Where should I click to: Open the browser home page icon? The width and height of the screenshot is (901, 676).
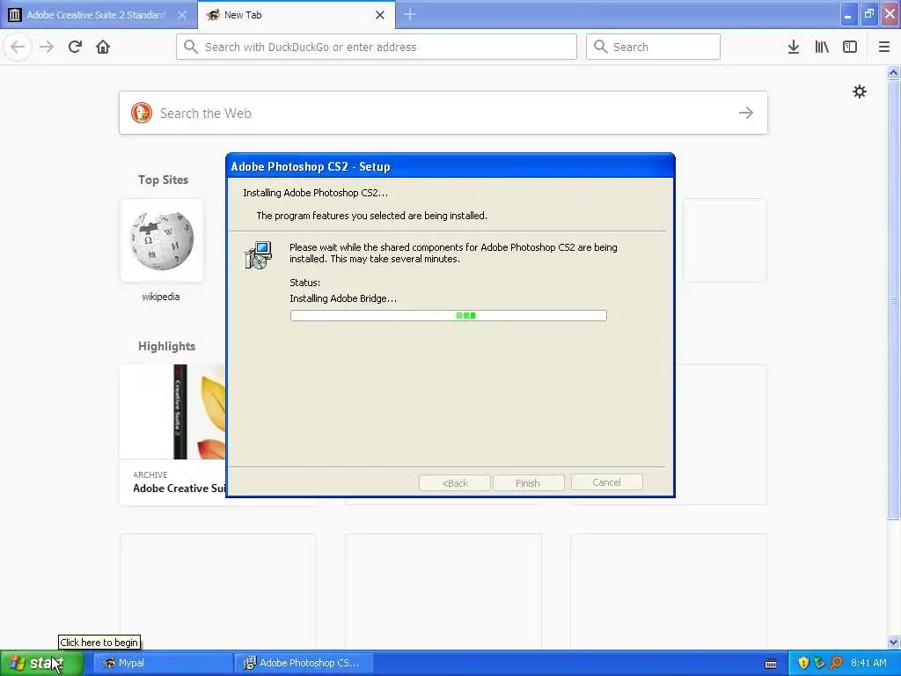103,47
